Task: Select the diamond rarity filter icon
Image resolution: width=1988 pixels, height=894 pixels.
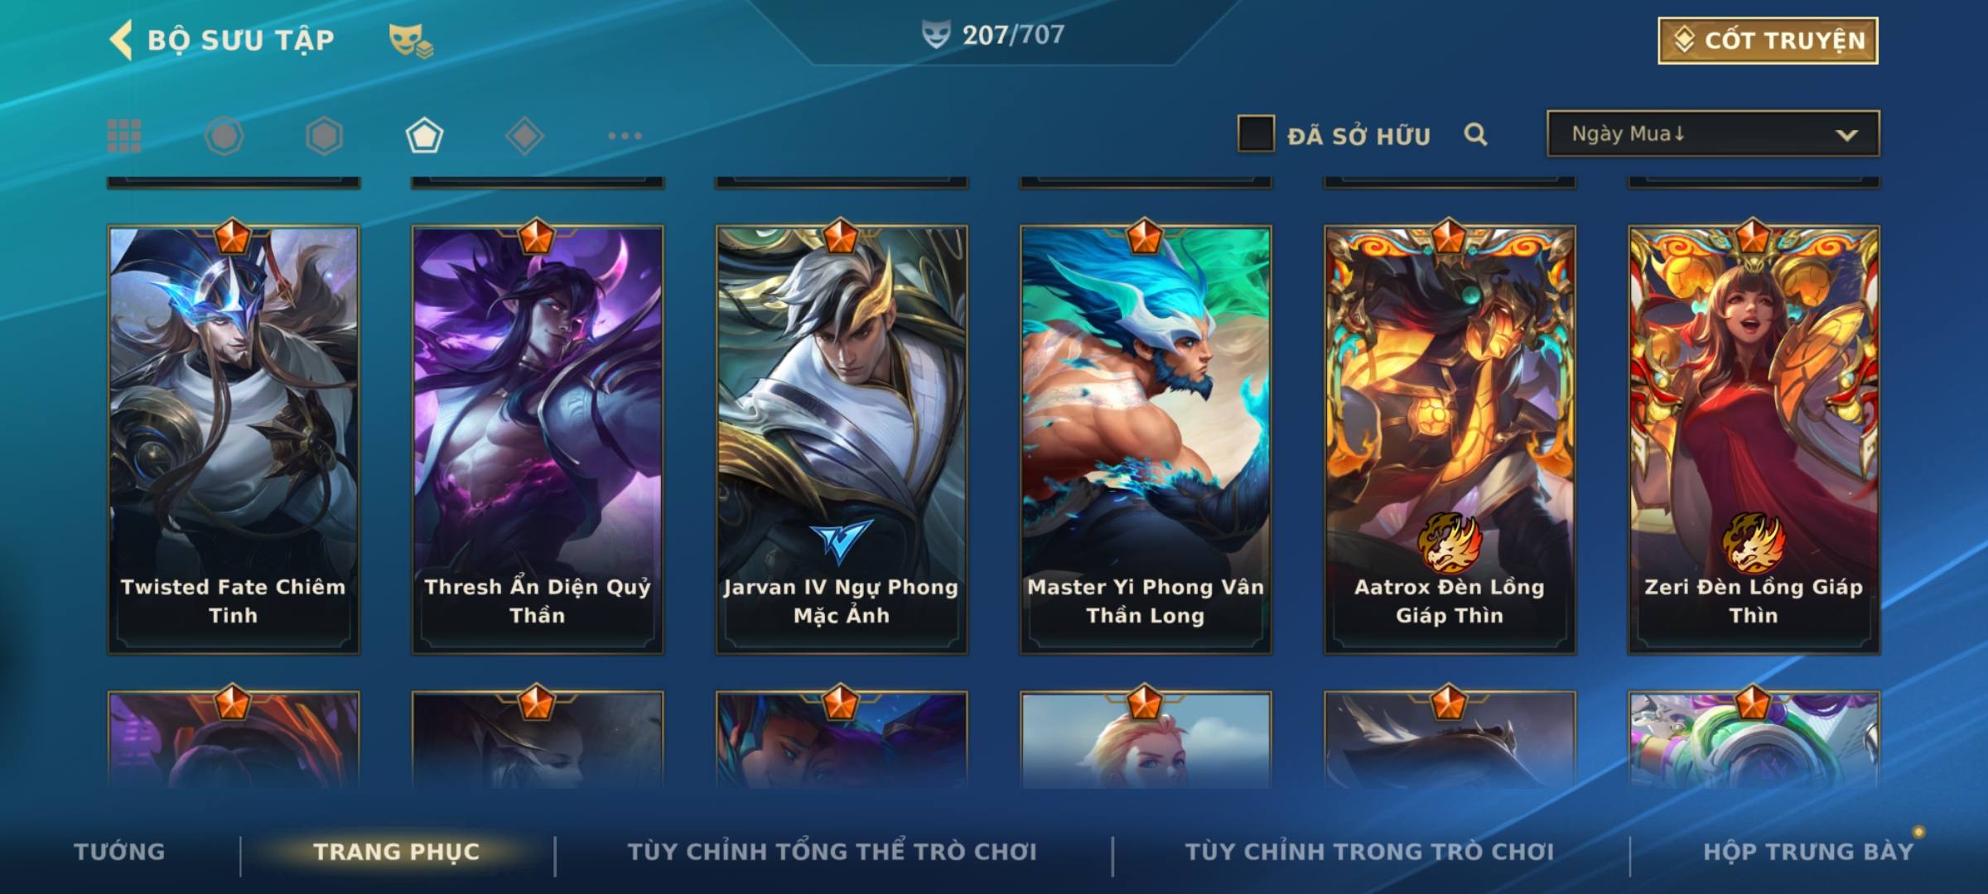Action: click(524, 136)
